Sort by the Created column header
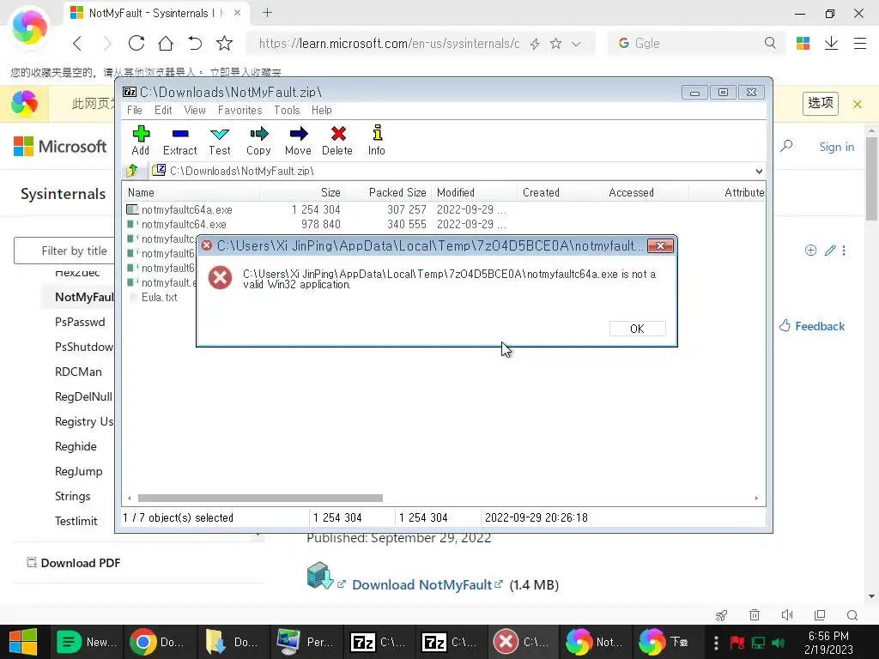 click(560, 192)
